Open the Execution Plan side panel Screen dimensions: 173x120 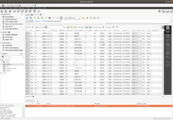point(168,63)
